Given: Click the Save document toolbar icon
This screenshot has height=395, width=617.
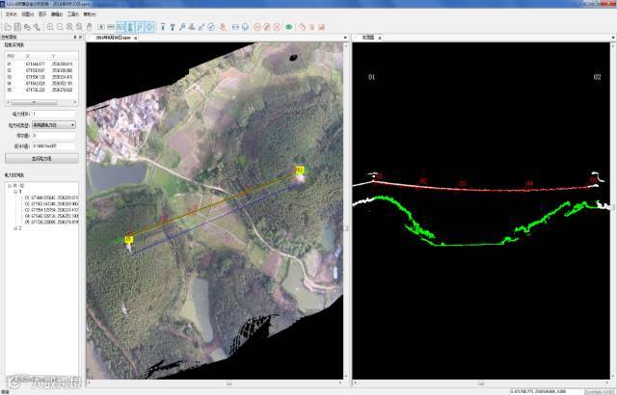Looking at the screenshot, I should pos(17,27).
